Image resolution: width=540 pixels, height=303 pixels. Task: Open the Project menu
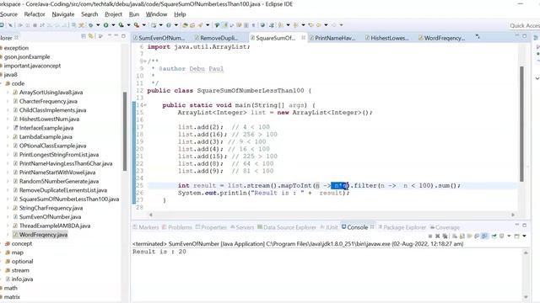click(x=113, y=14)
